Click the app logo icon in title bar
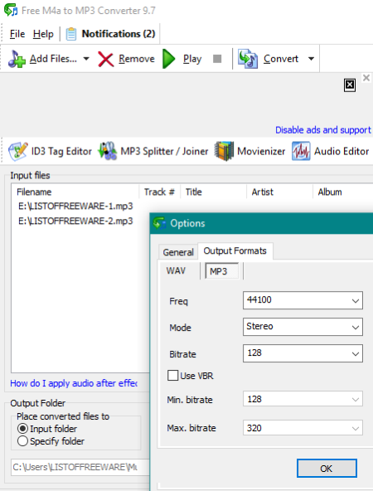This screenshot has width=373, height=491. (11, 10)
